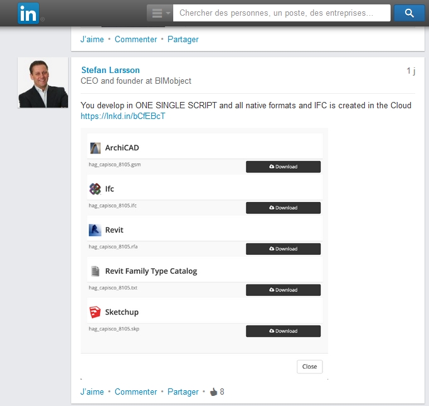Click the thumbs-up likes count icon
The image size is (429, 406).
pyautogui.click(x=214, y=392)
